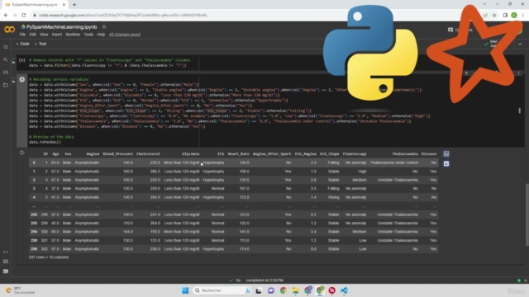529x297 pixels.
Task: Open the Comment icon in Colab header
Action: coord(450,30)
